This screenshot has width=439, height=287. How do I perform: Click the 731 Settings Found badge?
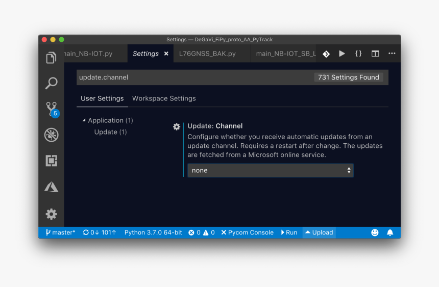click(x=349, y=77)
